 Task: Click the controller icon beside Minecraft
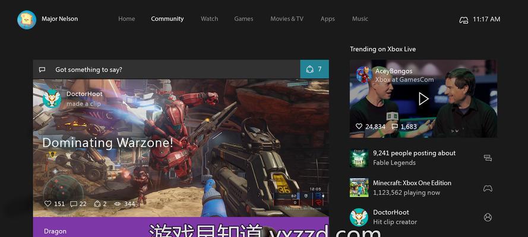point(488,188)
